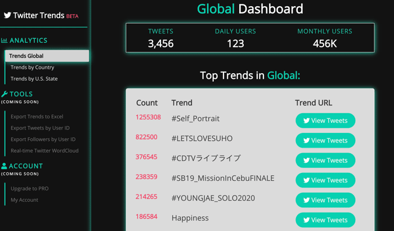The width and height of the screenshot is (394, 231).
Task: View tweets for #LETSLOVESUHO
Action: click(325, 140)
